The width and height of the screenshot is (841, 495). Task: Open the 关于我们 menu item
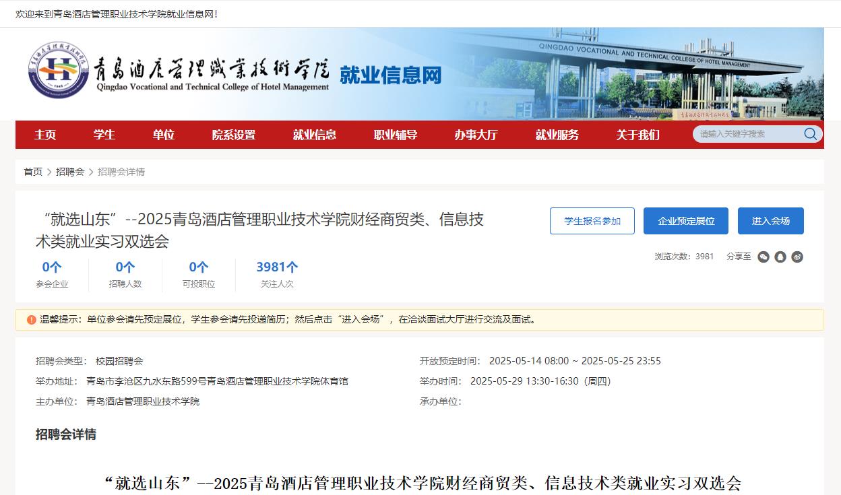point(638,135)
